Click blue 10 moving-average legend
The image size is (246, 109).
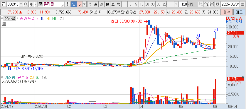[42, 19]
